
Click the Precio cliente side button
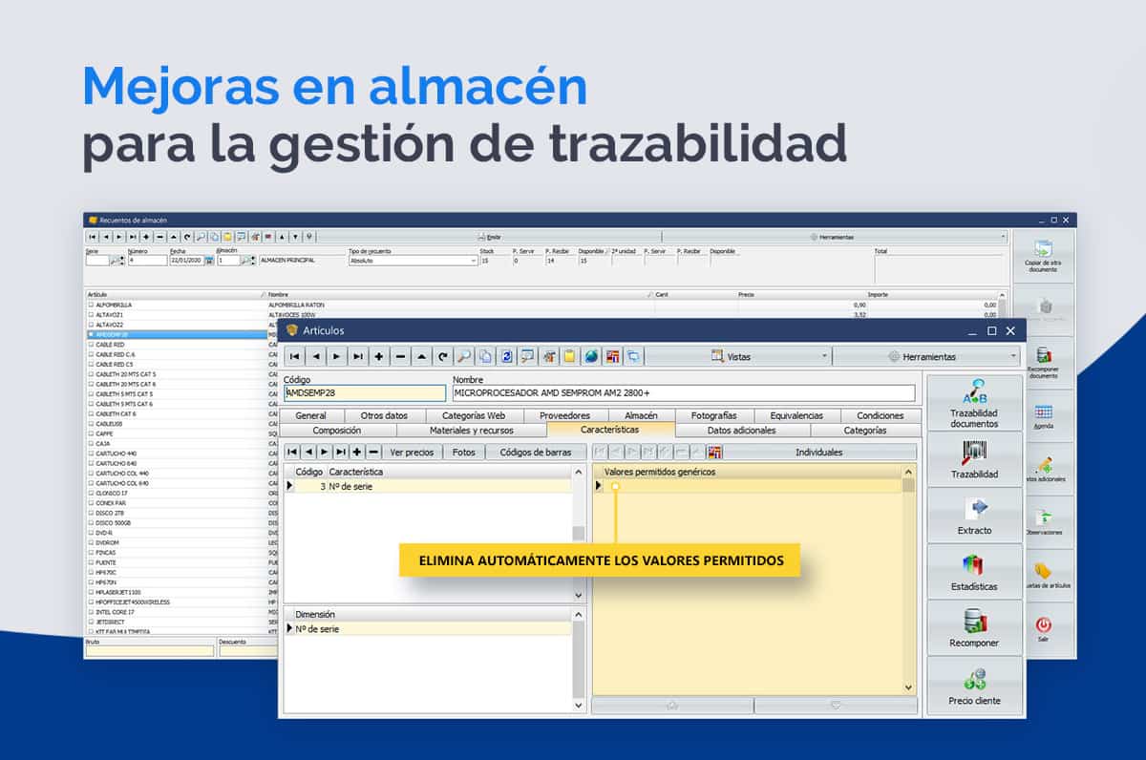973,686
